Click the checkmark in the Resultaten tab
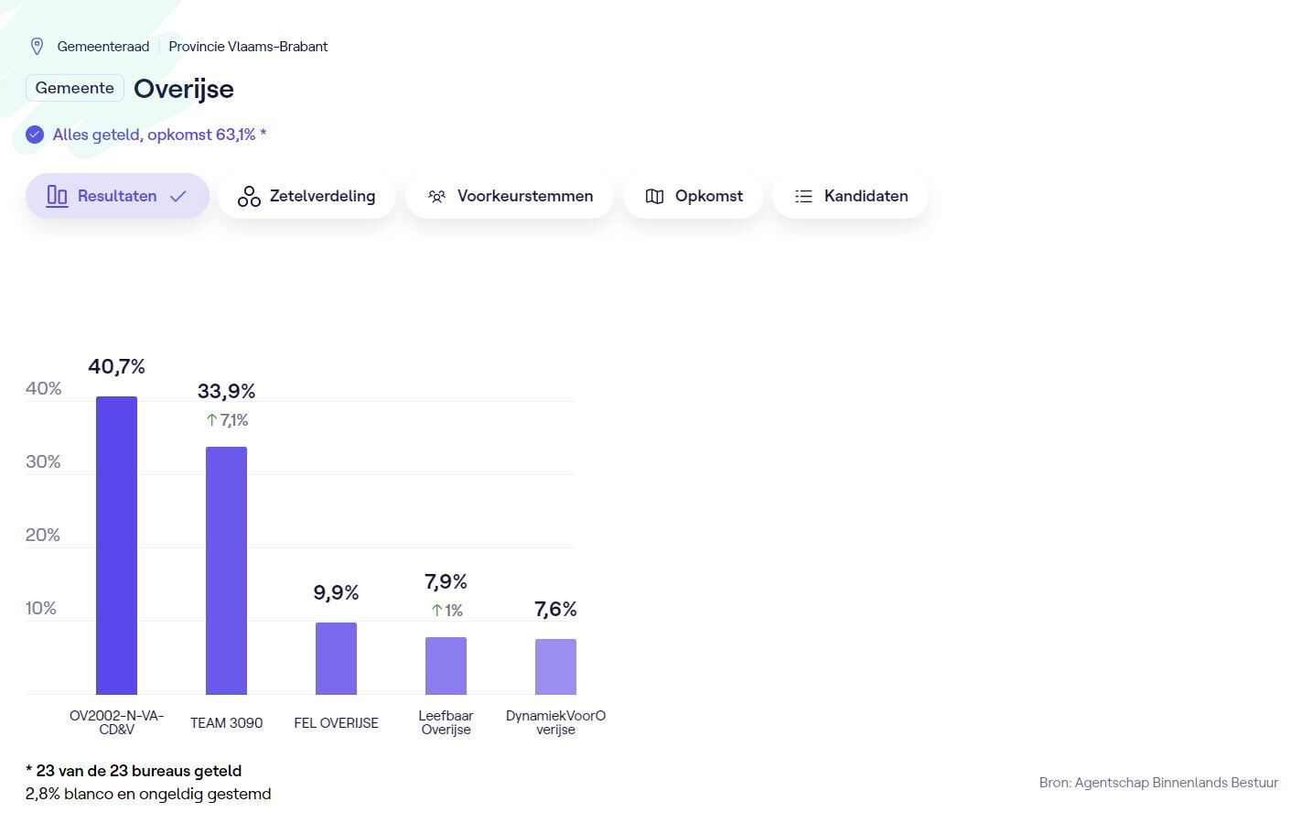This screenshot has width=1302, height=823. 178,196
